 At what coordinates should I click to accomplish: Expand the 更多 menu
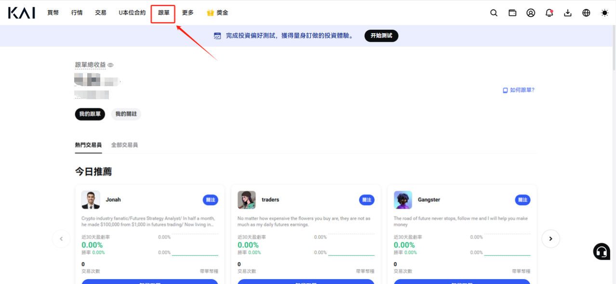click(x=187, y=13)
